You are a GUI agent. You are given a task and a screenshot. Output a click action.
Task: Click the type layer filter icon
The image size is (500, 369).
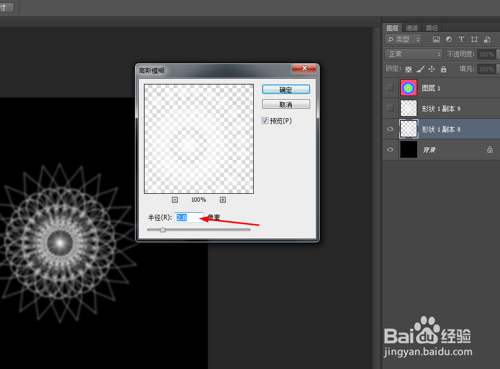click(x=461, y=39)
